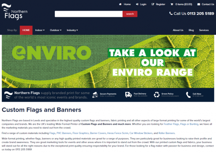Follow the Floor Graphics link
The width and height of the screenshot is (216, 153).
pos(80,133)
